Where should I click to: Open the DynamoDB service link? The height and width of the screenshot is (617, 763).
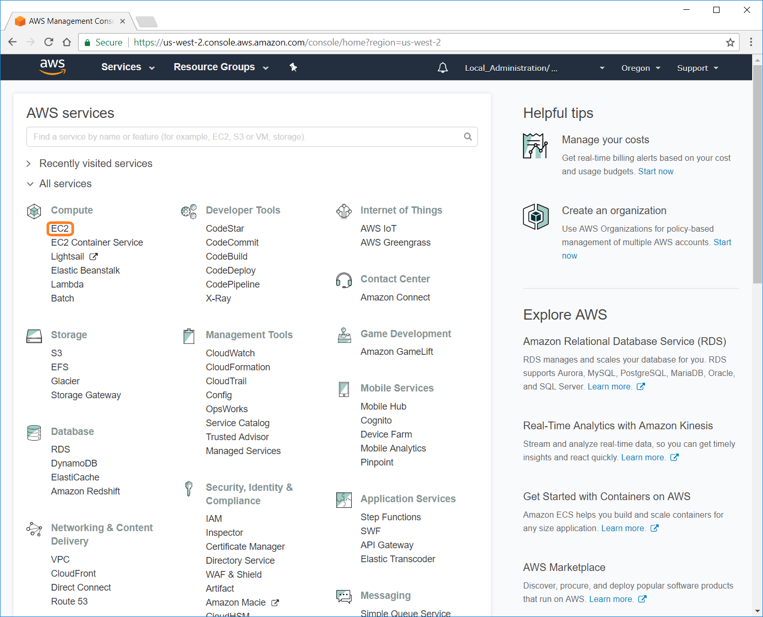[x=74, y=463]
